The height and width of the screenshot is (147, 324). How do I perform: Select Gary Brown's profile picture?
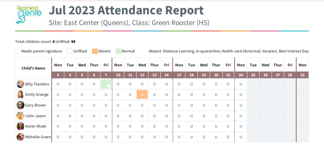point(21,105)
